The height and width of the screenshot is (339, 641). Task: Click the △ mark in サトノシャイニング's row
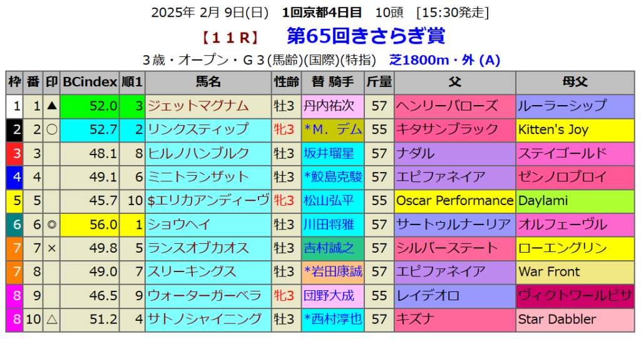52,320
